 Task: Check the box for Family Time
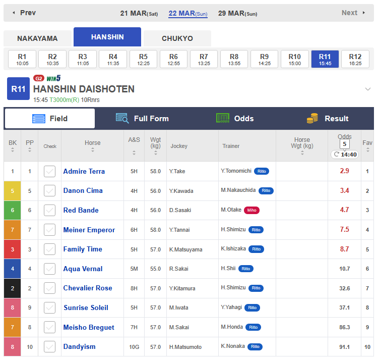(49, 249)
